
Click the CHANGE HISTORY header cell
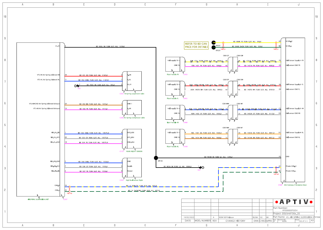pos(235,221)
